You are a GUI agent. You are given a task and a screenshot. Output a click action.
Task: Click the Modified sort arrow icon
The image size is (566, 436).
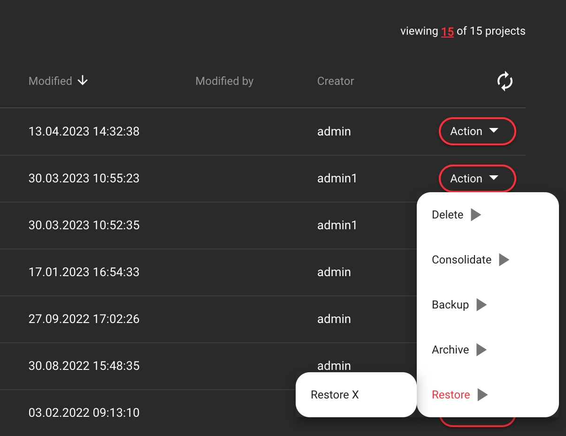(83, 81)
